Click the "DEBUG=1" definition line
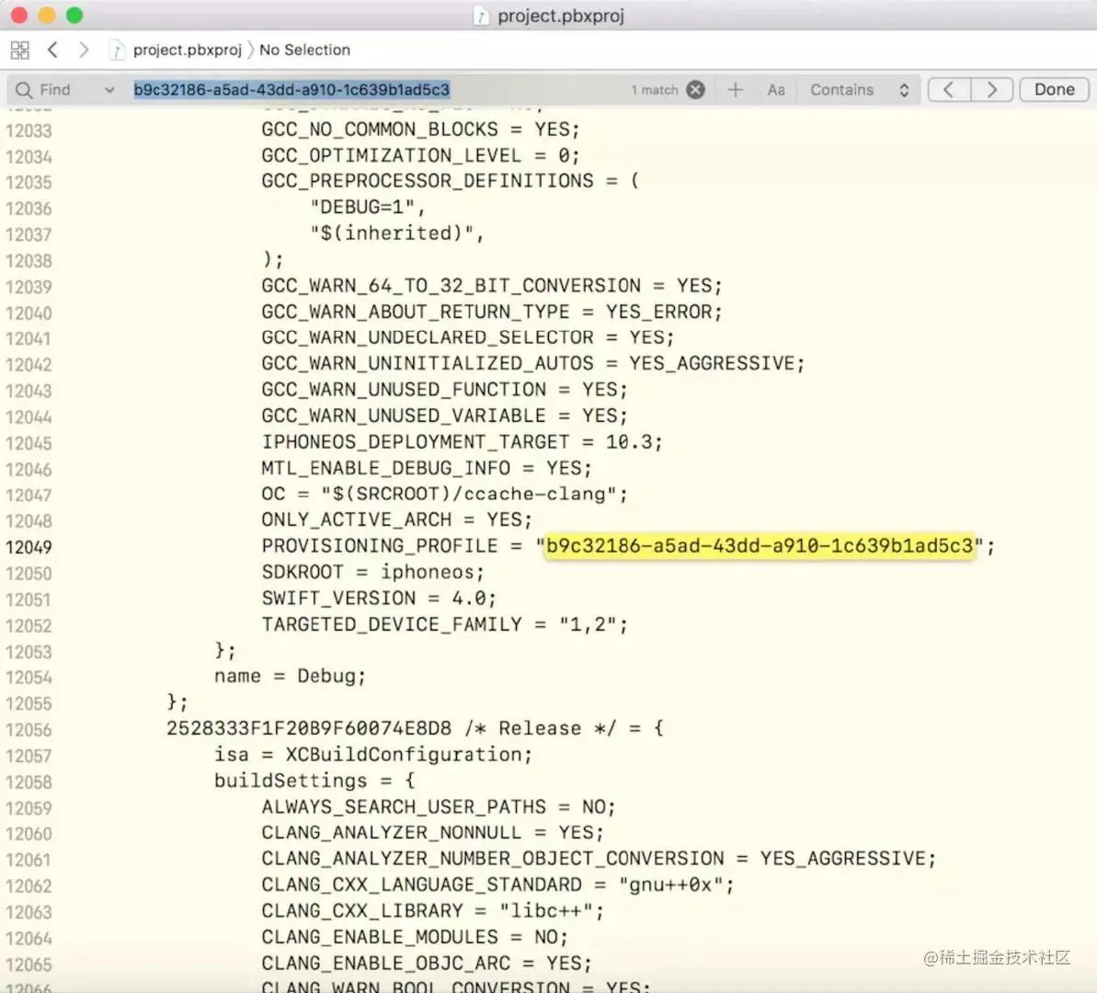1097x993 pixels. coord(367,207)
